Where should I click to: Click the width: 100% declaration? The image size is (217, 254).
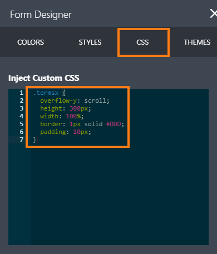62,116
